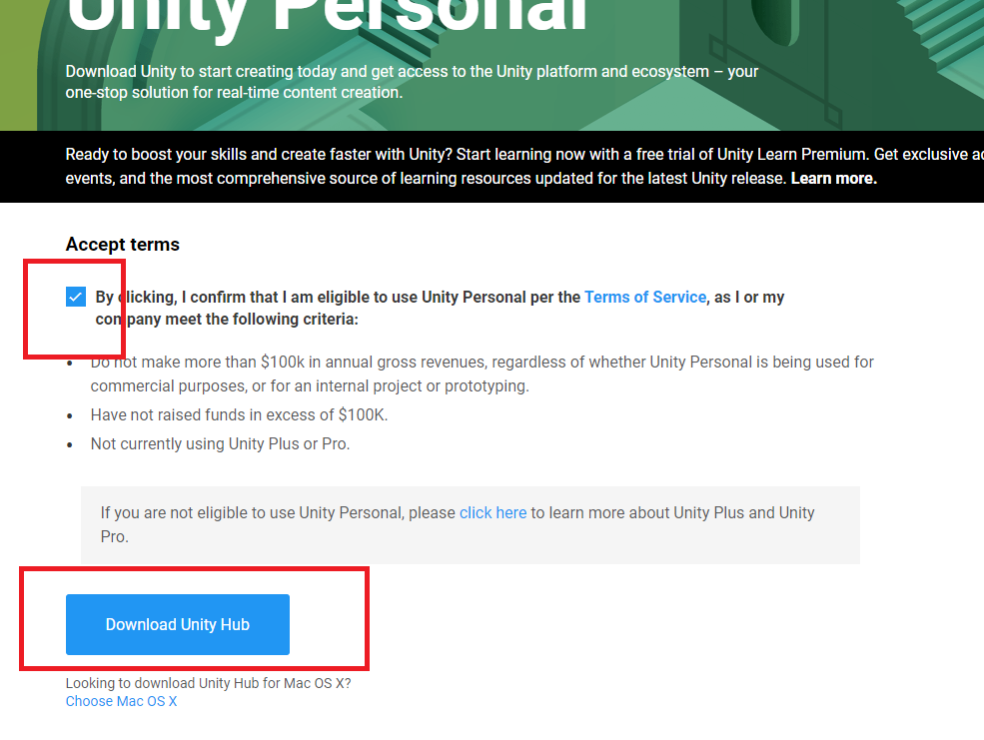The image size is (984, 740).
Task: Click 'Looking to download Unity Hub for Mac' text
Action: point(208,683)
